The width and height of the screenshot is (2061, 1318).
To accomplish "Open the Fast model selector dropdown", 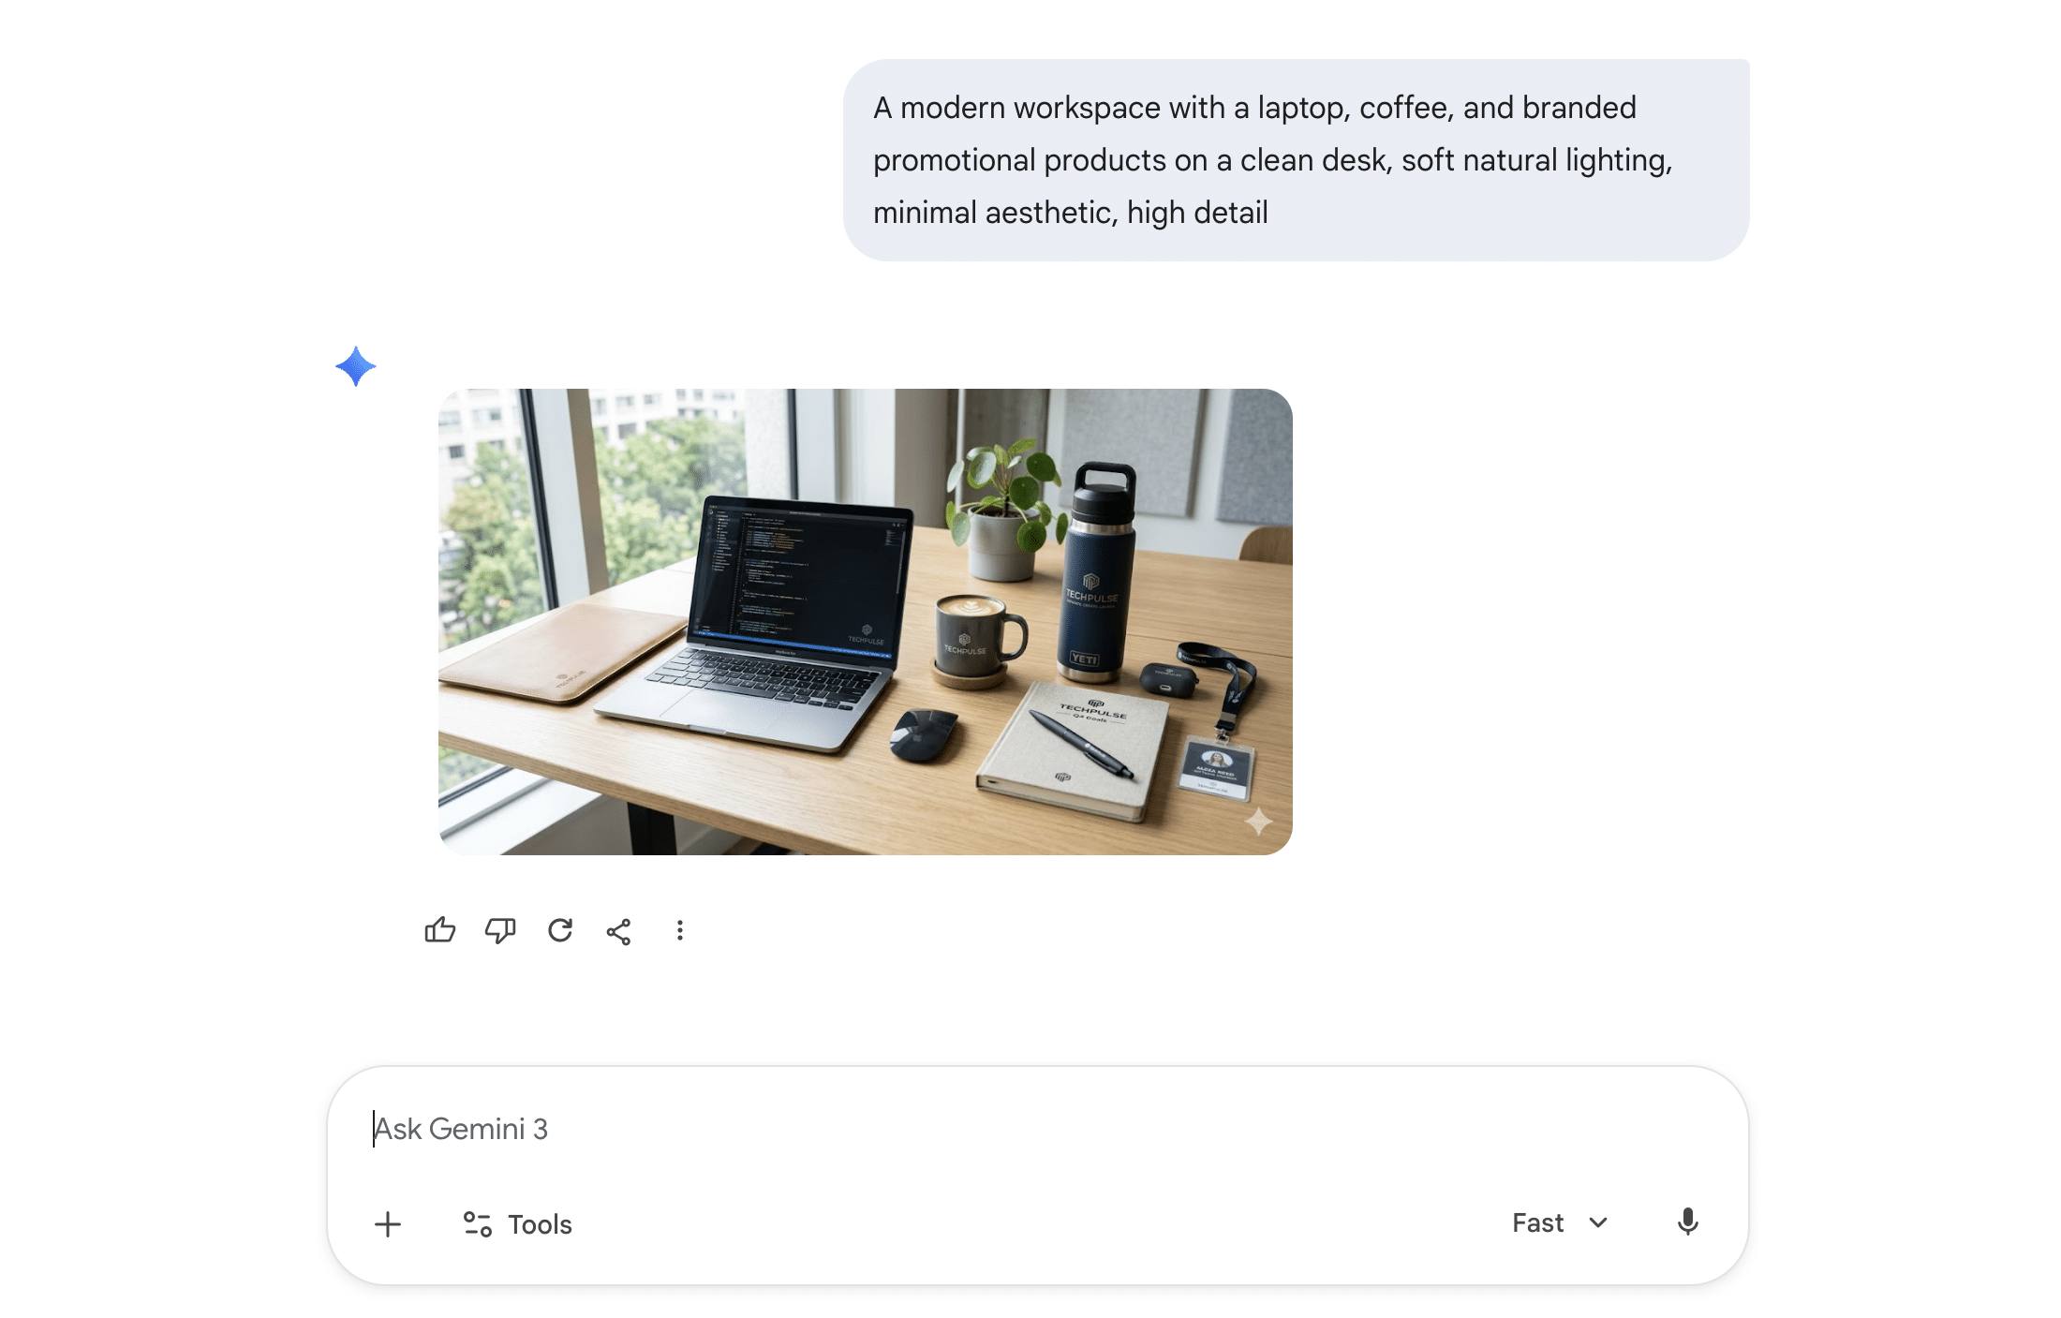I will click(1560, 1222).
